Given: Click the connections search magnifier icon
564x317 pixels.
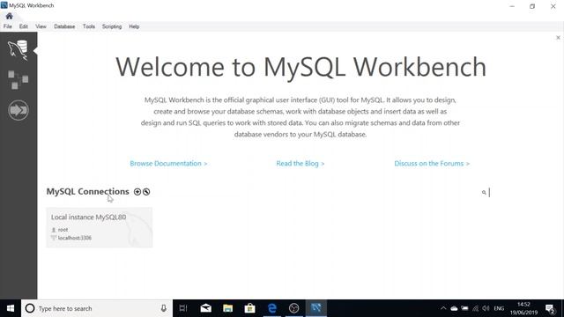Looking at the screenshot, I should point(484,193).
